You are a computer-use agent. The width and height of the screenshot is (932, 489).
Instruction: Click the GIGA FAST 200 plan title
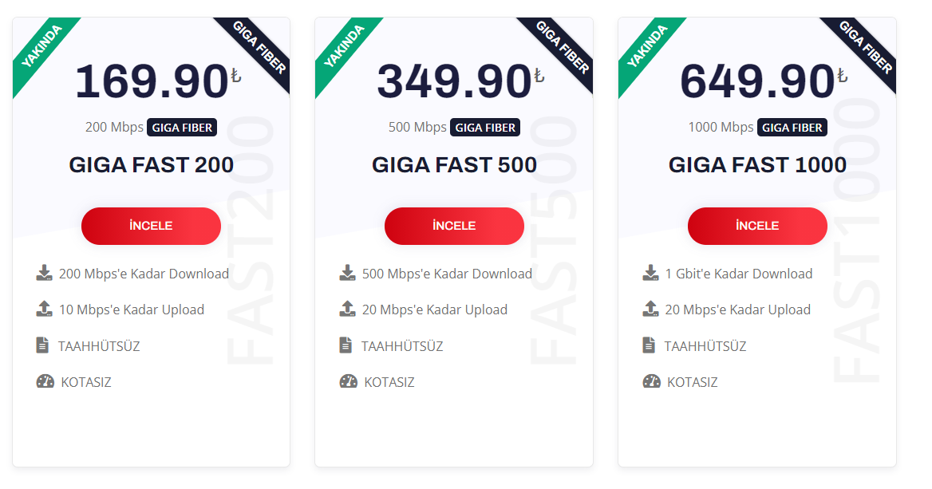tap(151, 165)
